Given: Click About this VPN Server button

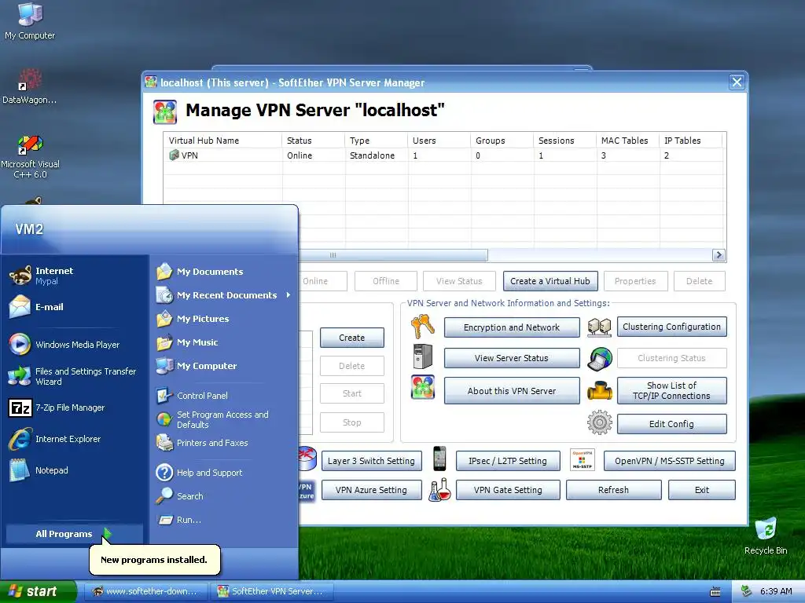Looking at the screenshot, I should [x=511, y=391].
